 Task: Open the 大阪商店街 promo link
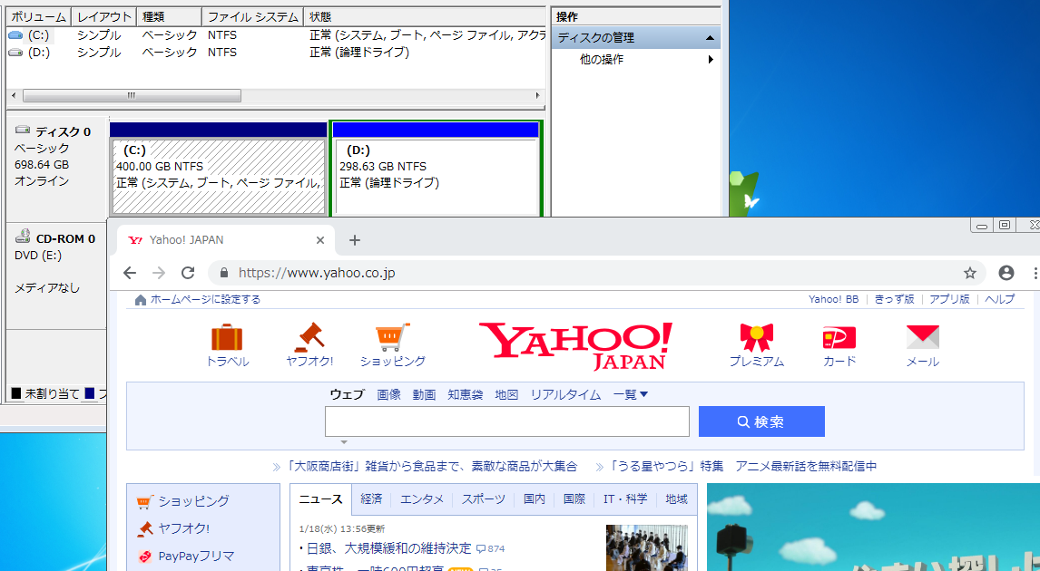click(x=433, y=467)
